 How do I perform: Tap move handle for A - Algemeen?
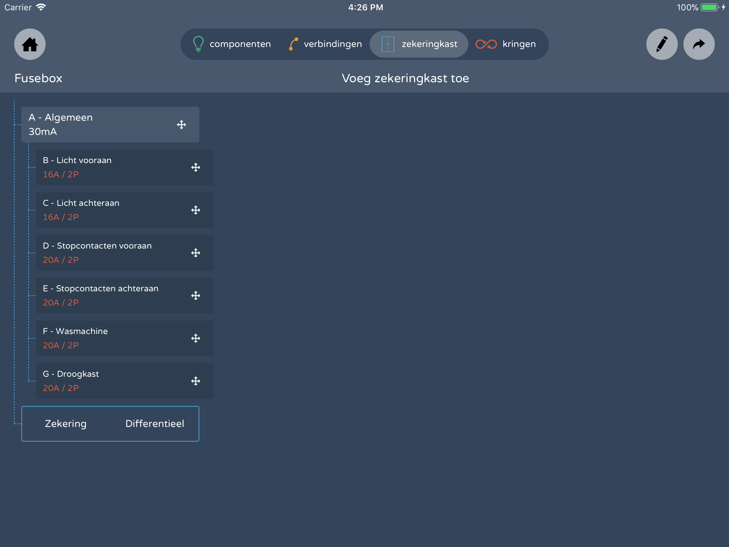[x=182, y=125]
